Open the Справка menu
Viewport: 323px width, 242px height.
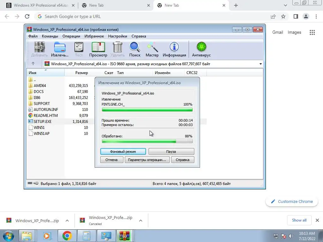point(139,36)
